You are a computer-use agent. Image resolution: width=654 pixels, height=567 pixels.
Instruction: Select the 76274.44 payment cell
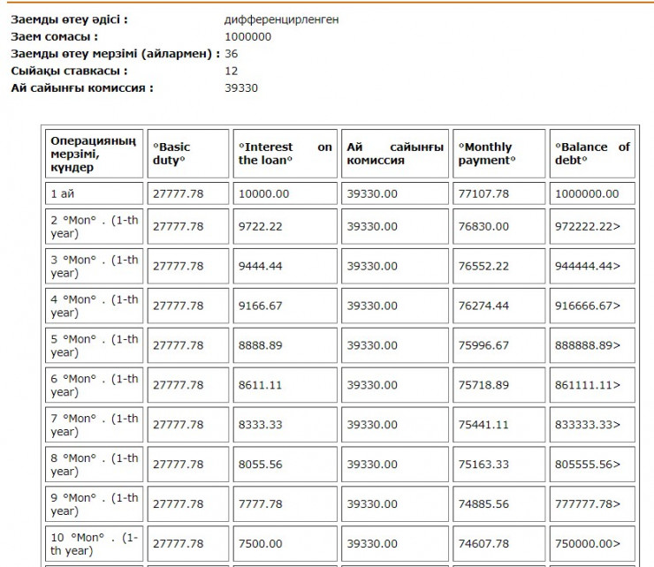pyautogui.click(x=483, y=306)
